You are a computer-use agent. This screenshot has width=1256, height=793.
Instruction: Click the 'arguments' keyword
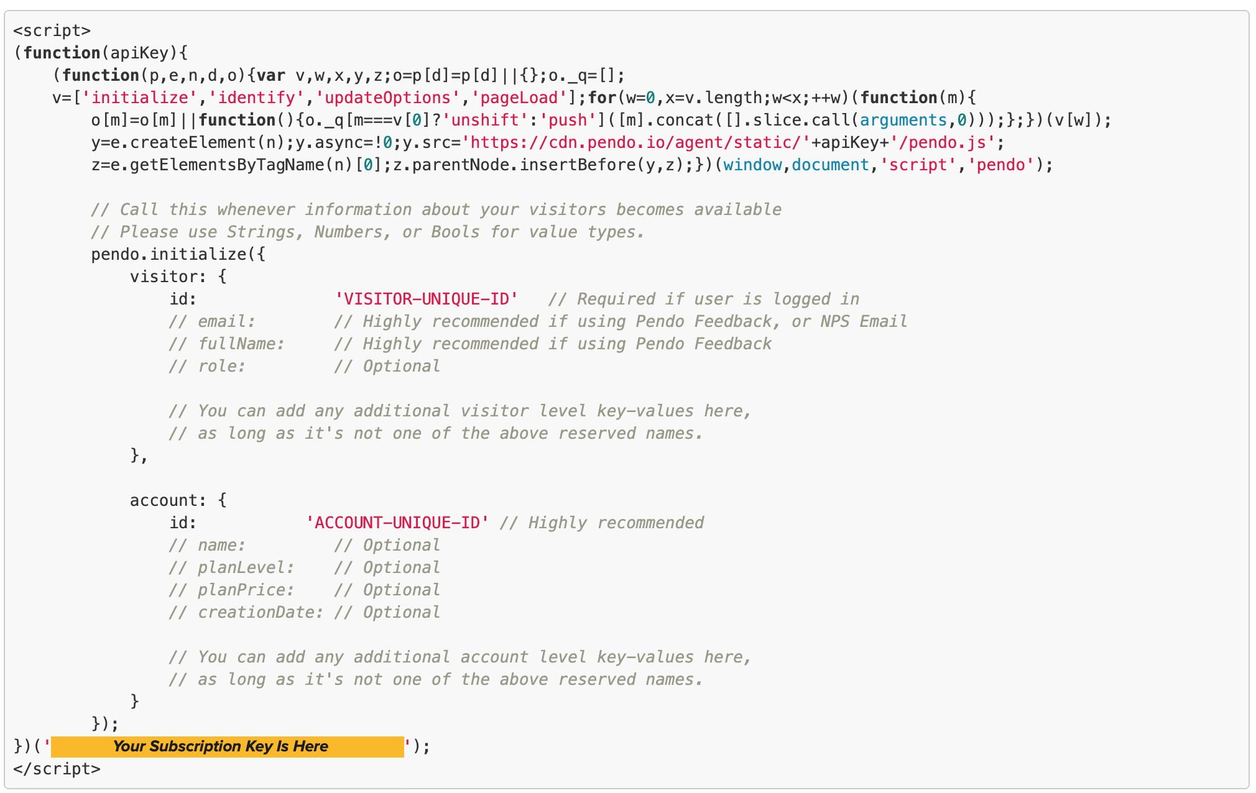(x=903, y=120)
